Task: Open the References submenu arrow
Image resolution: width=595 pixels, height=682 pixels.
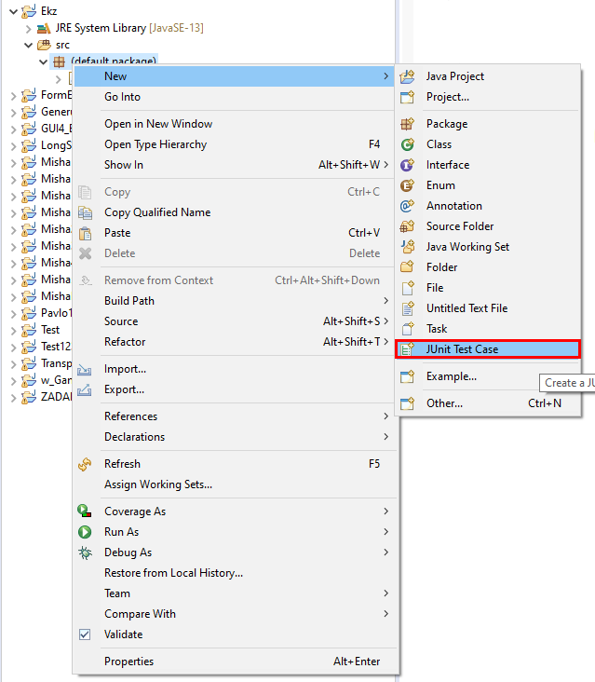Action: [385, 416]
